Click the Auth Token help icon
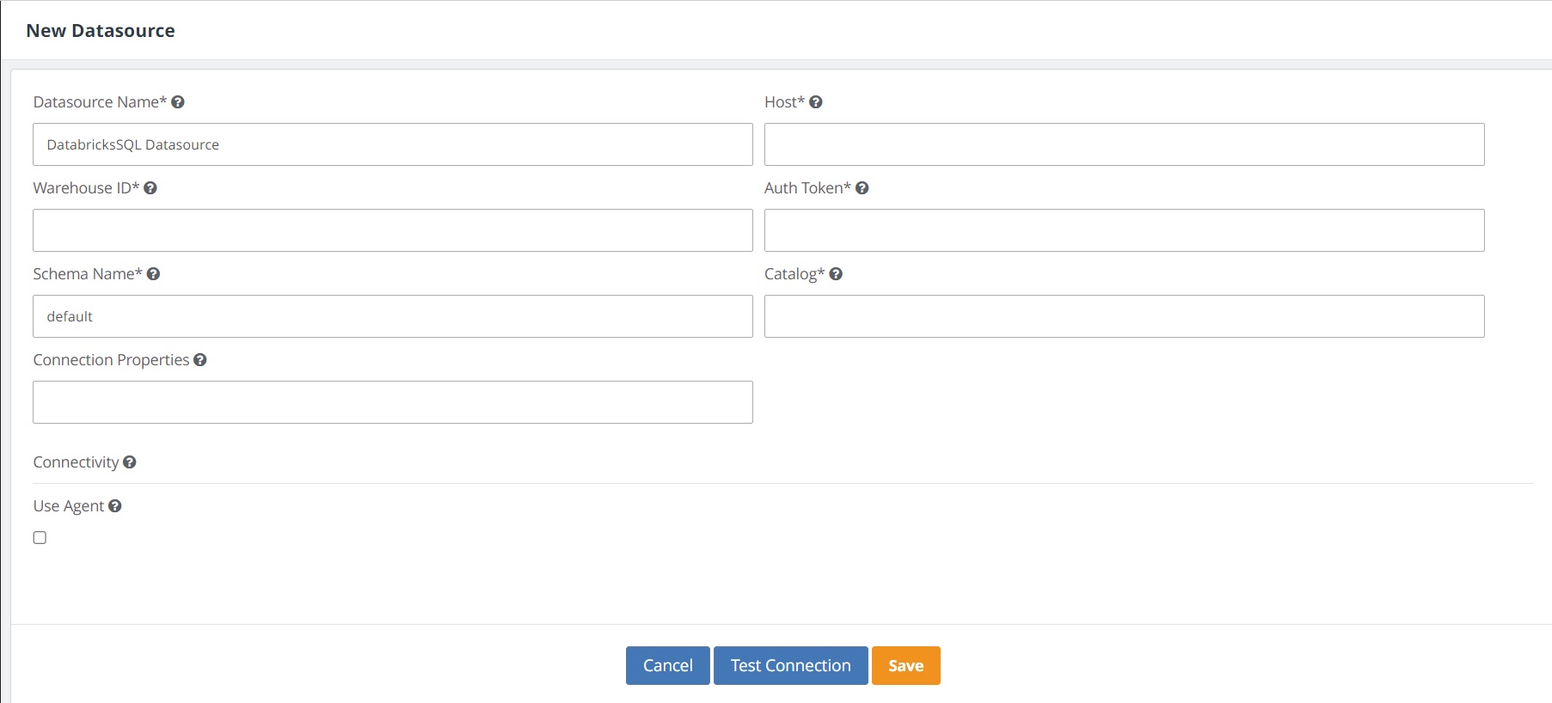Viewport: 1552px width, 703px height. click(862, 188)
